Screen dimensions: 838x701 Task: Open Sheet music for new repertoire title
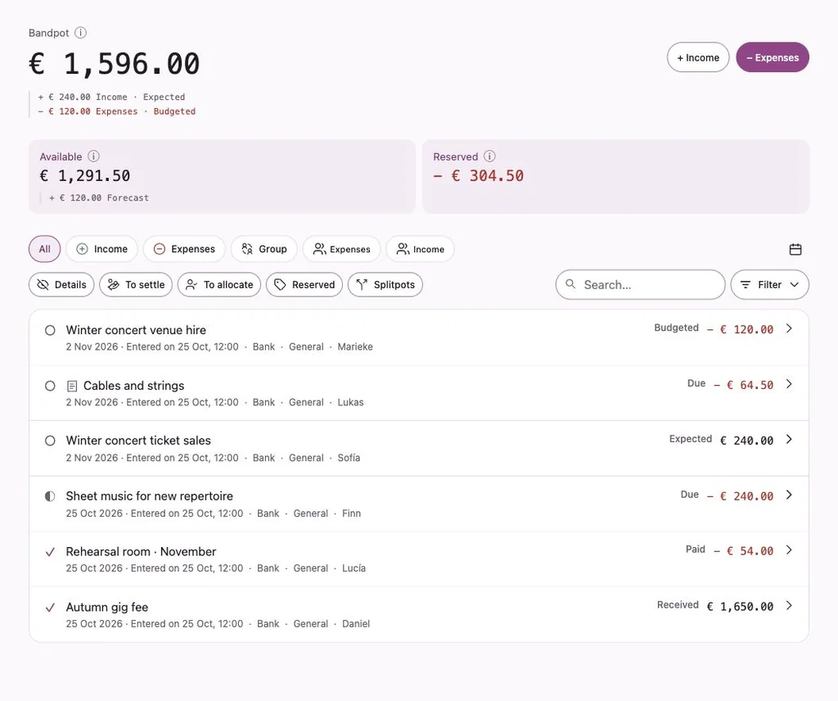(150, 496)
